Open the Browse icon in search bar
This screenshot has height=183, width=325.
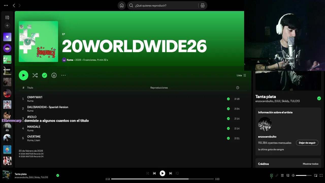[202, 5]
